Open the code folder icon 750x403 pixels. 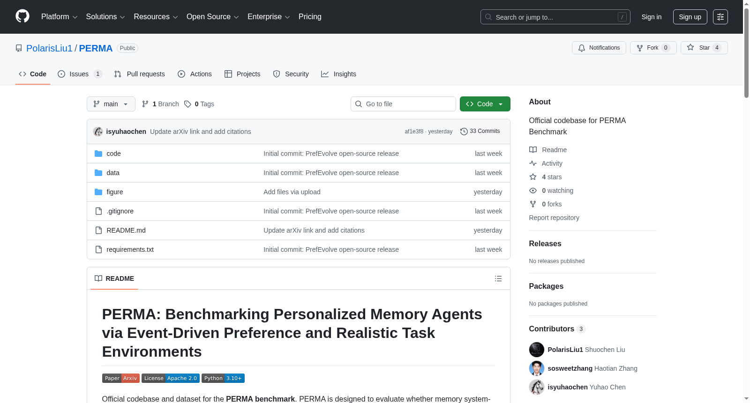[x=98, y=154]
